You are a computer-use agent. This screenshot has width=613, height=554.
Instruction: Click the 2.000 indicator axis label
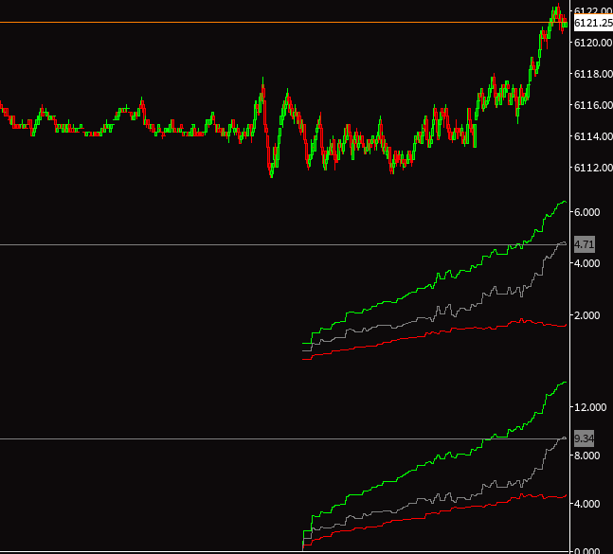pyautogui.click(x=586, y=315)
